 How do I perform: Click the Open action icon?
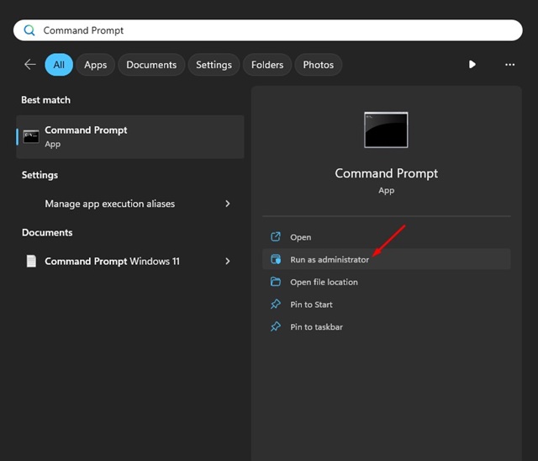(x=275, y=237)
